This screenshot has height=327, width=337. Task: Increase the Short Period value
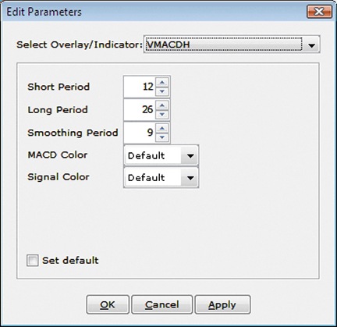(x=162, y=82)
